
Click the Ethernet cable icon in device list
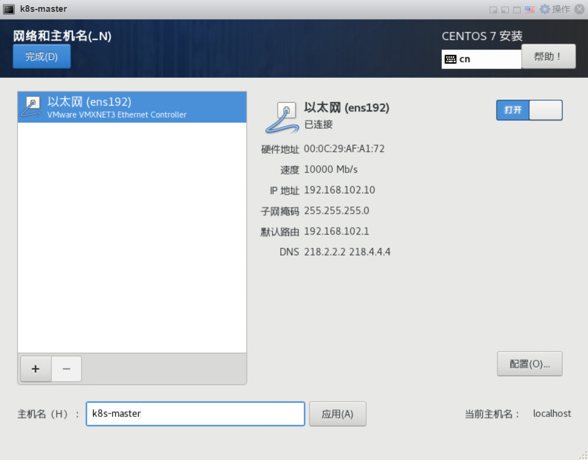click(31, 107)
